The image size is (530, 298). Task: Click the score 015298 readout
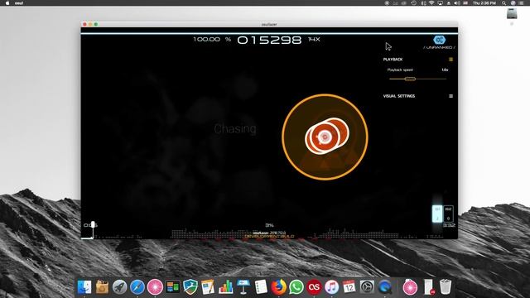pyautogui.click(x=269, y=41)
